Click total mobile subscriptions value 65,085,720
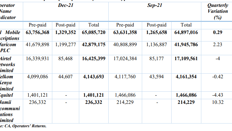Image resolution: width=232 pixels, height=131 pixels. pos(94,32)
